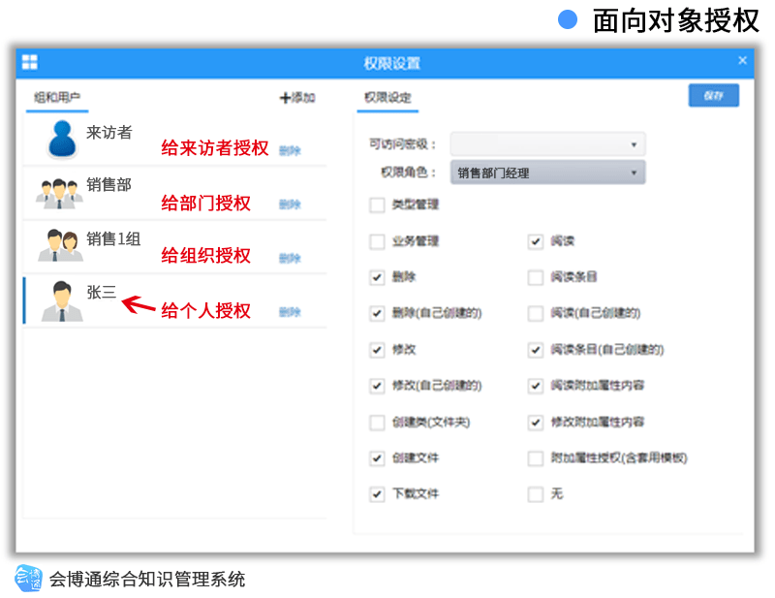The width and height of the screenshot is (775, 598).
Task: Uncheck the 阅读附加属性内容 checkbox
Action: (536, 386)
